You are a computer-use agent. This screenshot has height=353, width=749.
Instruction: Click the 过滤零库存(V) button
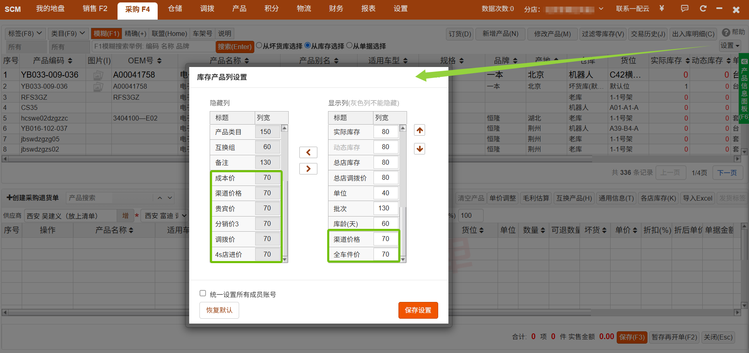603,34
